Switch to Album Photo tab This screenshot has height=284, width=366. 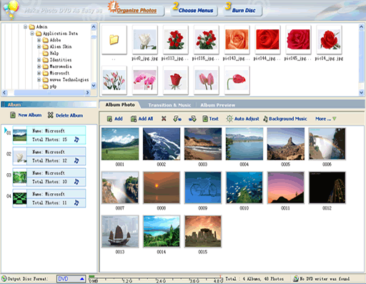pyautogui.click(x=120, y=104)
